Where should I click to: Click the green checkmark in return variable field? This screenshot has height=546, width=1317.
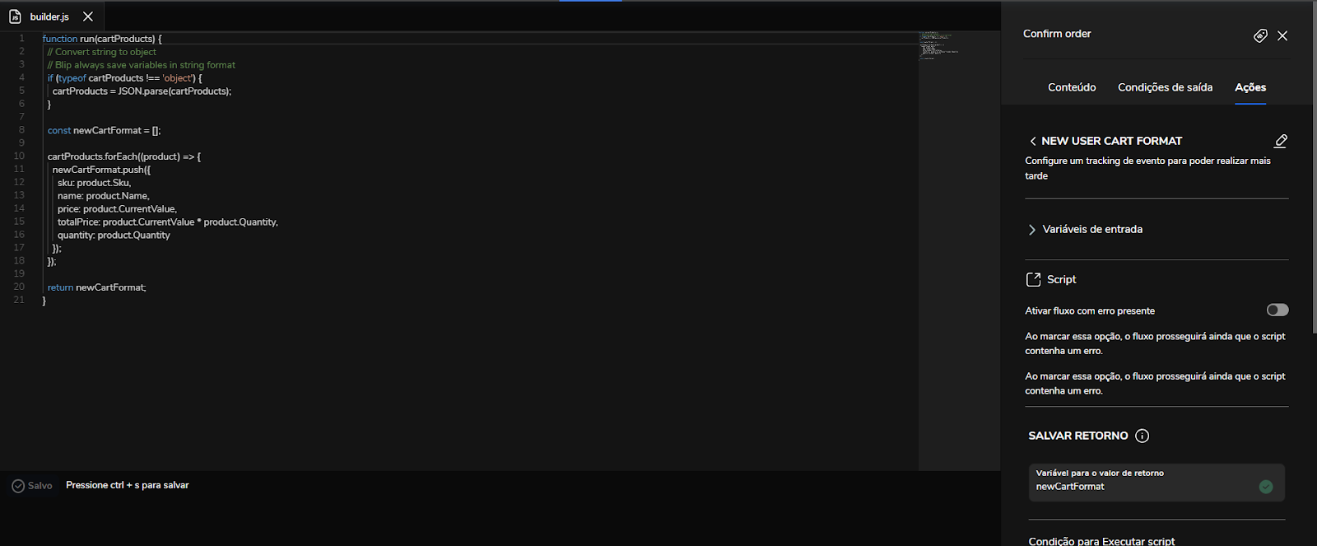1266,487
